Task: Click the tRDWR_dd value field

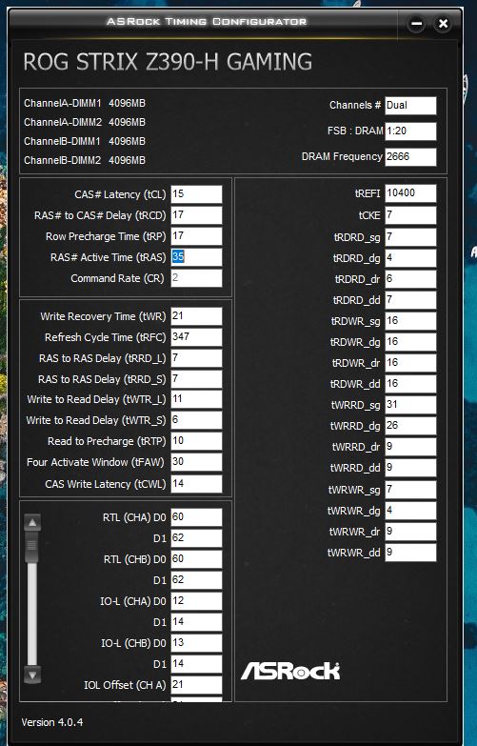Action: point(410,383)
